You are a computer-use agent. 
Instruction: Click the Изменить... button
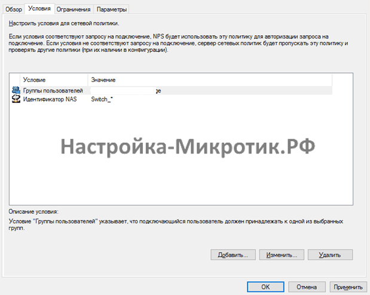[282, 255]
